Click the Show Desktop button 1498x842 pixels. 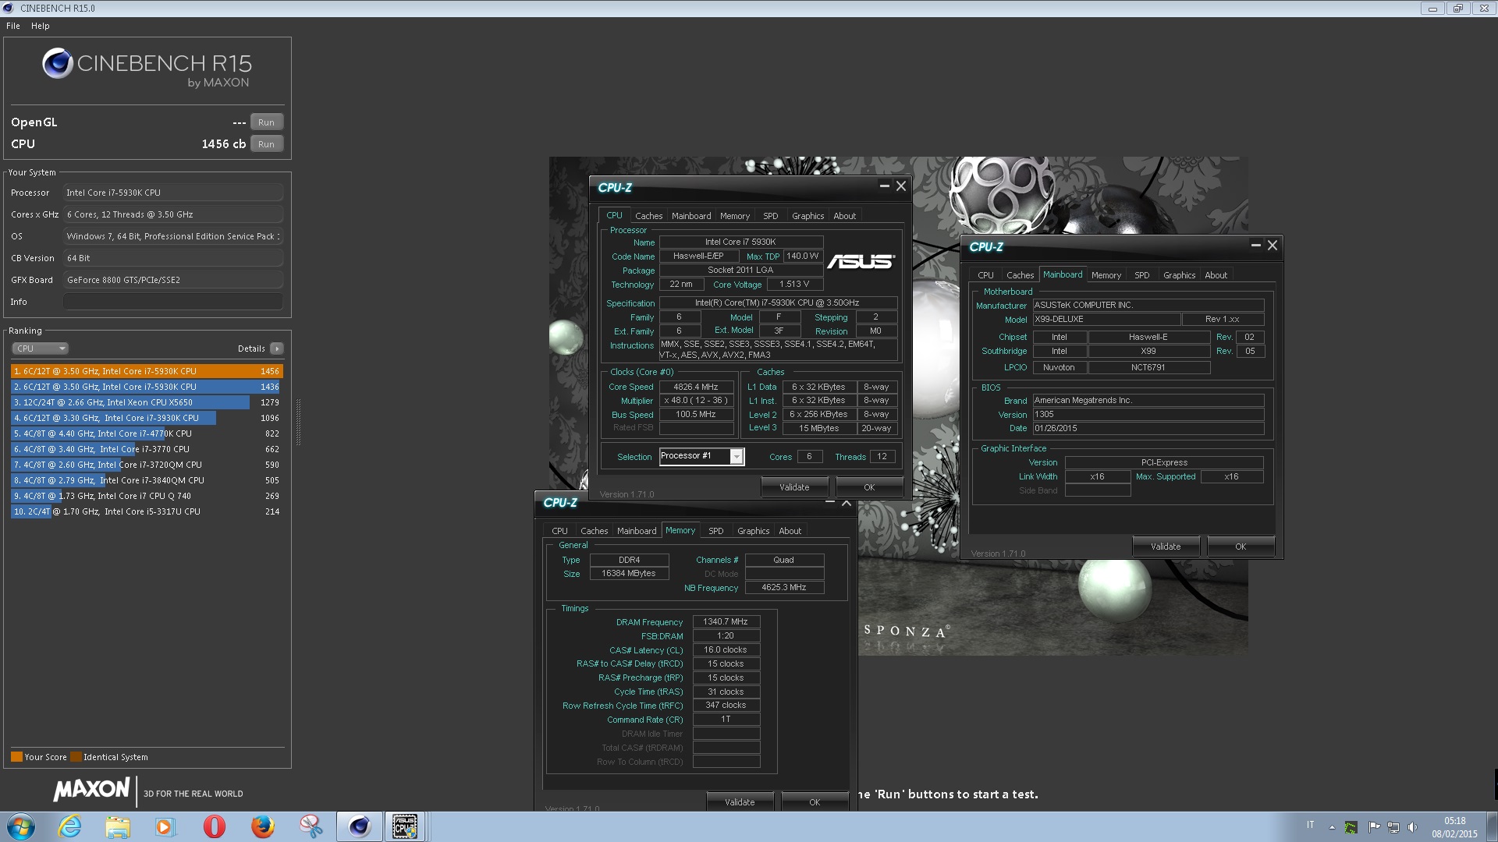[x=1492, y=826]
